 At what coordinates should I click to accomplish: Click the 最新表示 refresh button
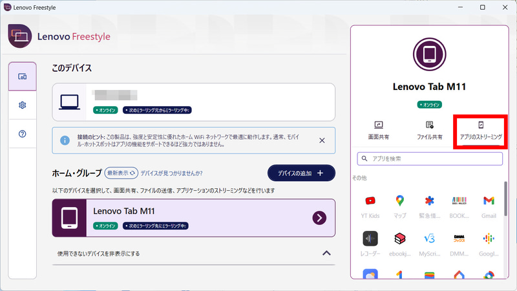(x=121, y=173)
